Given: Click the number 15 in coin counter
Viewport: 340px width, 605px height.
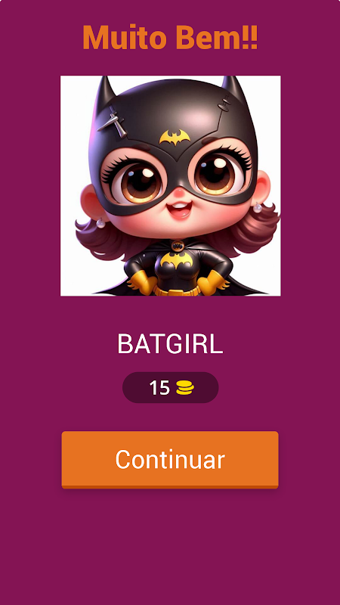Looking at the screenshot, I should pyautogui.click(x=159, y=388).
